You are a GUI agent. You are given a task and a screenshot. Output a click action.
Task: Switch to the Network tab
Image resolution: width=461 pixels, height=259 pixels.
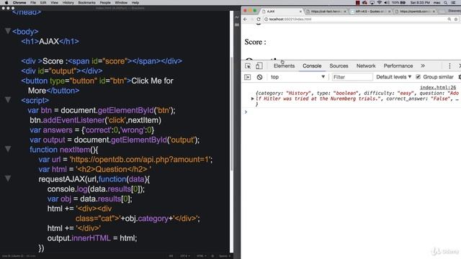pyautogui.click(x=366, y=65)
